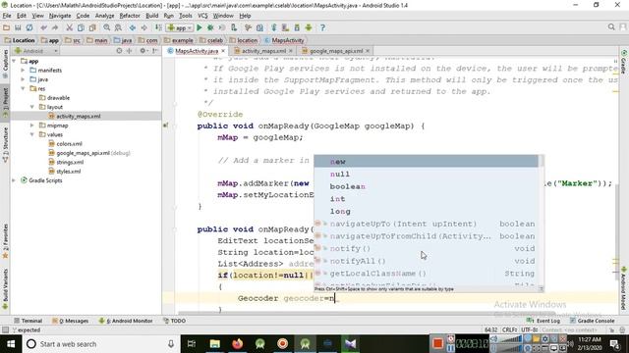The height and width of the screenshot is (353, 629).
Task: Expand the java folder
Action: tap(24, 79)
